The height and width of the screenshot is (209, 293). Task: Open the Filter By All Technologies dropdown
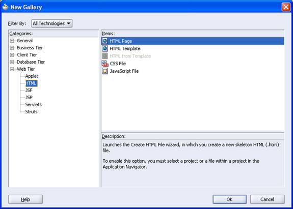(52, 23)
